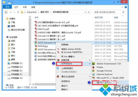Click the Convert to Adobe PDF icon
Viewport: 138px width, 97px height.
pos(58,49)
